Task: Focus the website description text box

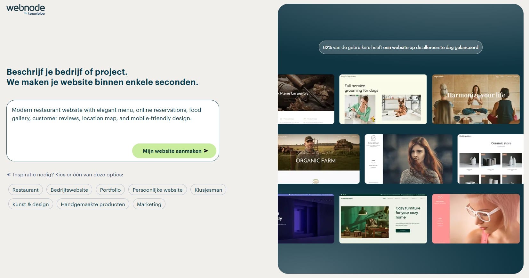Action: (113, 131)
